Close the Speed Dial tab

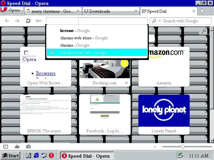point(194,11)
